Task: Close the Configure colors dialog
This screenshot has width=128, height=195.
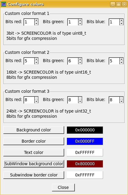Action: pyautogui.click(x=63, y=187)
